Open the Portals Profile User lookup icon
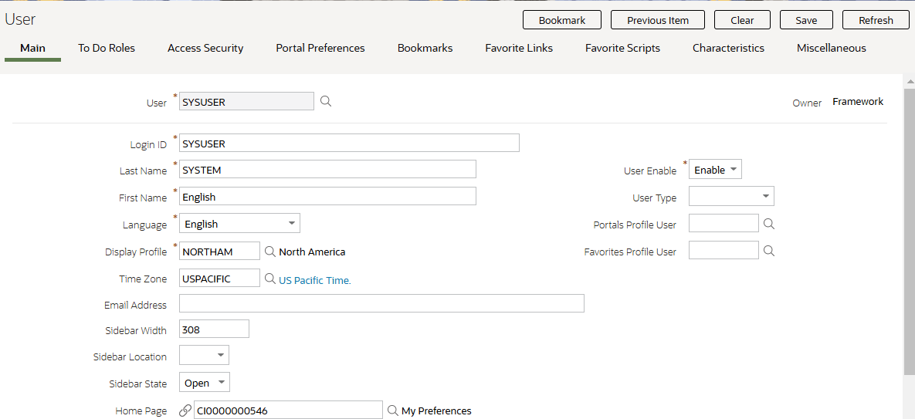915x419 pixels. [769, 223]
